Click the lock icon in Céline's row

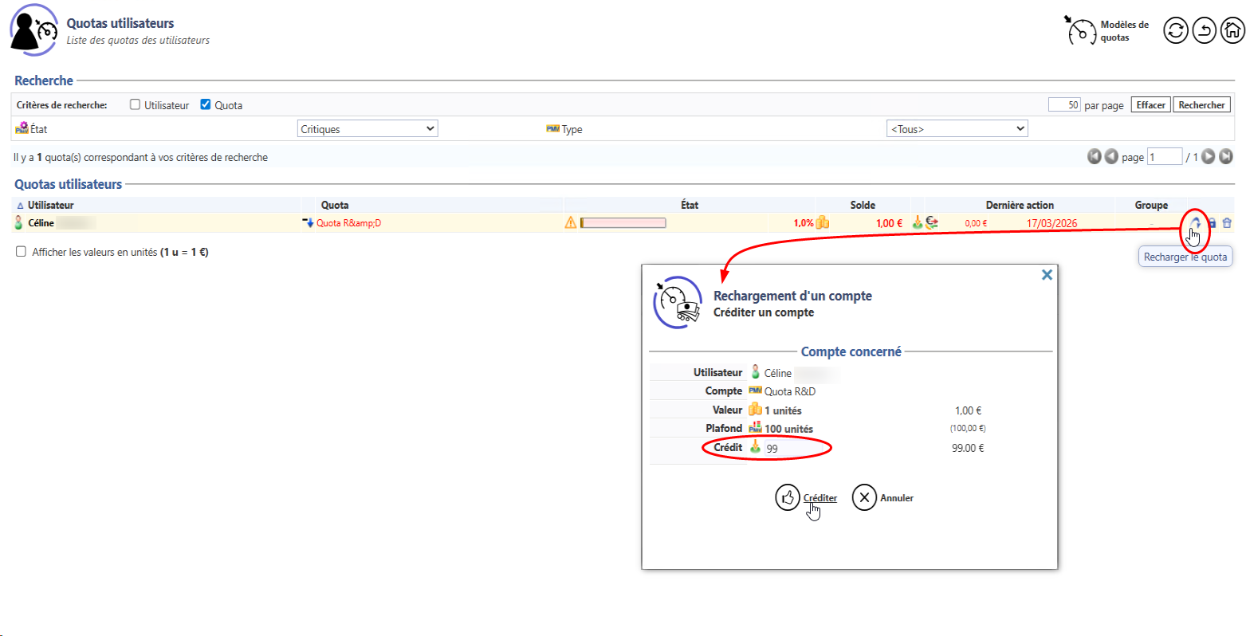1212,223
